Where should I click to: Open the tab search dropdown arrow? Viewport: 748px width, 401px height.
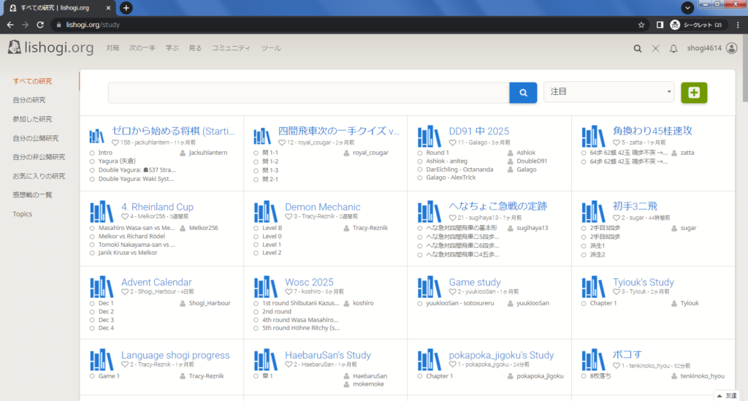(687, 7)
